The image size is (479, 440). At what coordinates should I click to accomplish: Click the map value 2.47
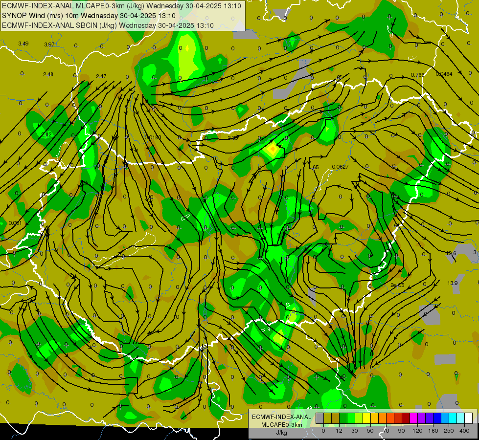[101, 76]
